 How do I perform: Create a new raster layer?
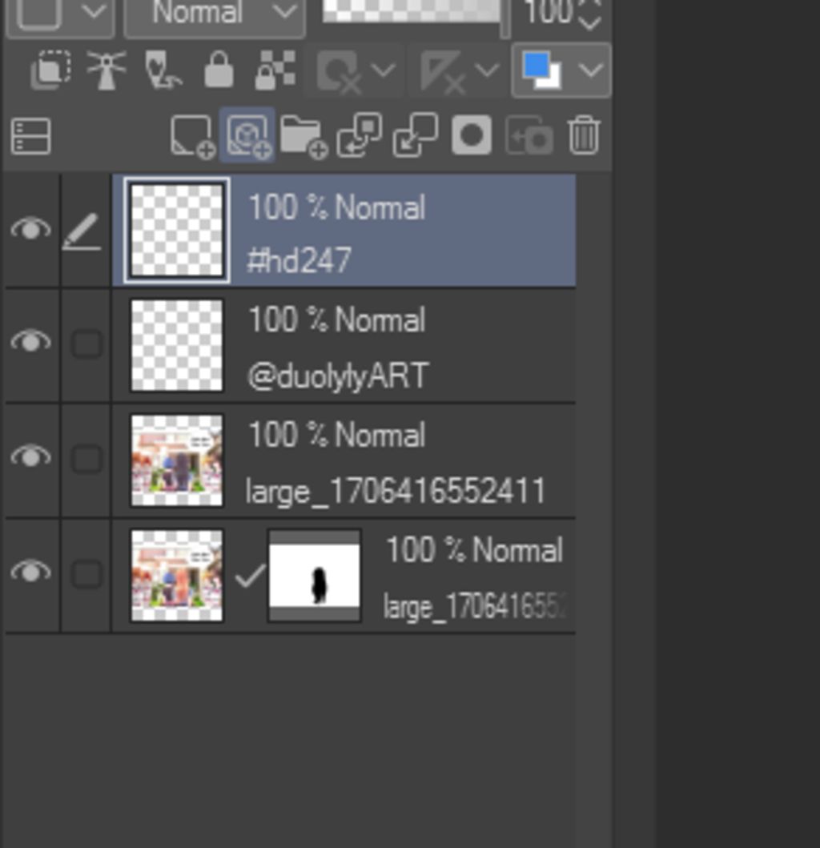[x=192, y=135]
